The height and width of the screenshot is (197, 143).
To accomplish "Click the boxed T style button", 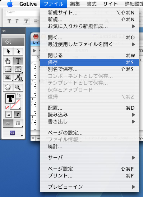I will 26,21.
